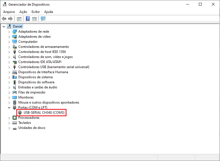The width and height of the screenshot is (220, 161).
Task: Collapse Portas (COM e LPT)
Action: [9, 108]
